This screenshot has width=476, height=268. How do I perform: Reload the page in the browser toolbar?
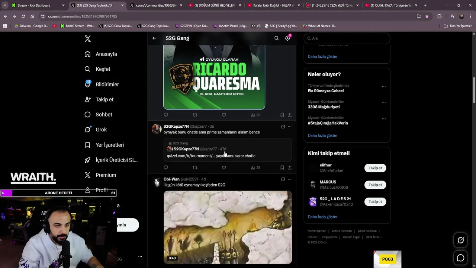click(x=23, y=16)
